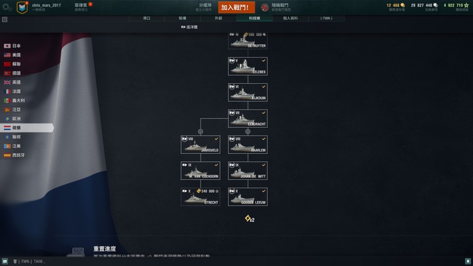
Task: Click the 分艦隊 division button
Action: tap(204, 7)
